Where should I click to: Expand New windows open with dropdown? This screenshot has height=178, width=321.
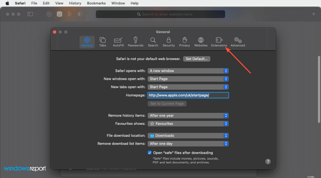coord(188,79)
